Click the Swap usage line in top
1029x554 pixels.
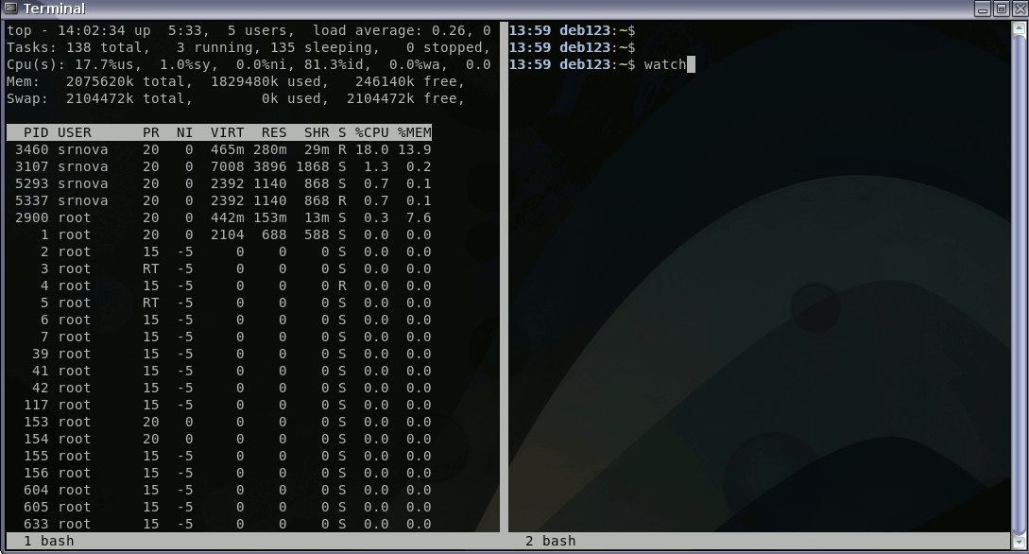(x=234, y=98)
